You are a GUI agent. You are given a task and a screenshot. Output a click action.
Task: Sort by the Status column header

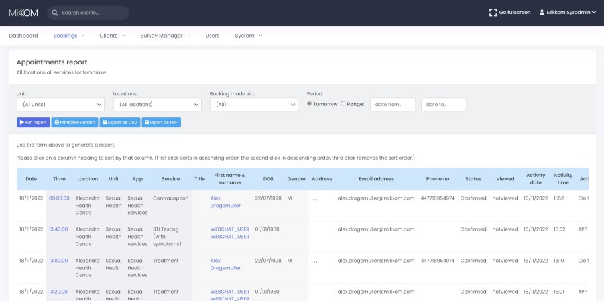(x=473, y=179)
